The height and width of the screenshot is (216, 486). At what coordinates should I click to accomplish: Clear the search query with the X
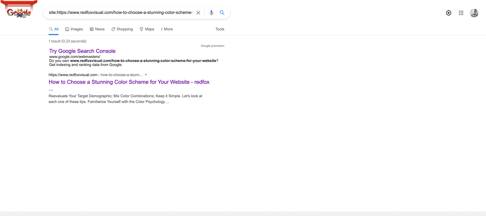(198, 12)
